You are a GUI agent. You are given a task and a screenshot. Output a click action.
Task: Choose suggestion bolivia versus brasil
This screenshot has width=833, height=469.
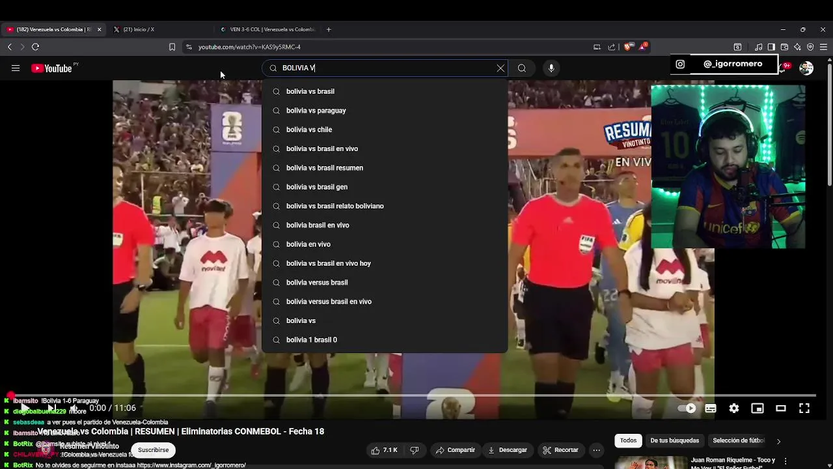point(385,283)
